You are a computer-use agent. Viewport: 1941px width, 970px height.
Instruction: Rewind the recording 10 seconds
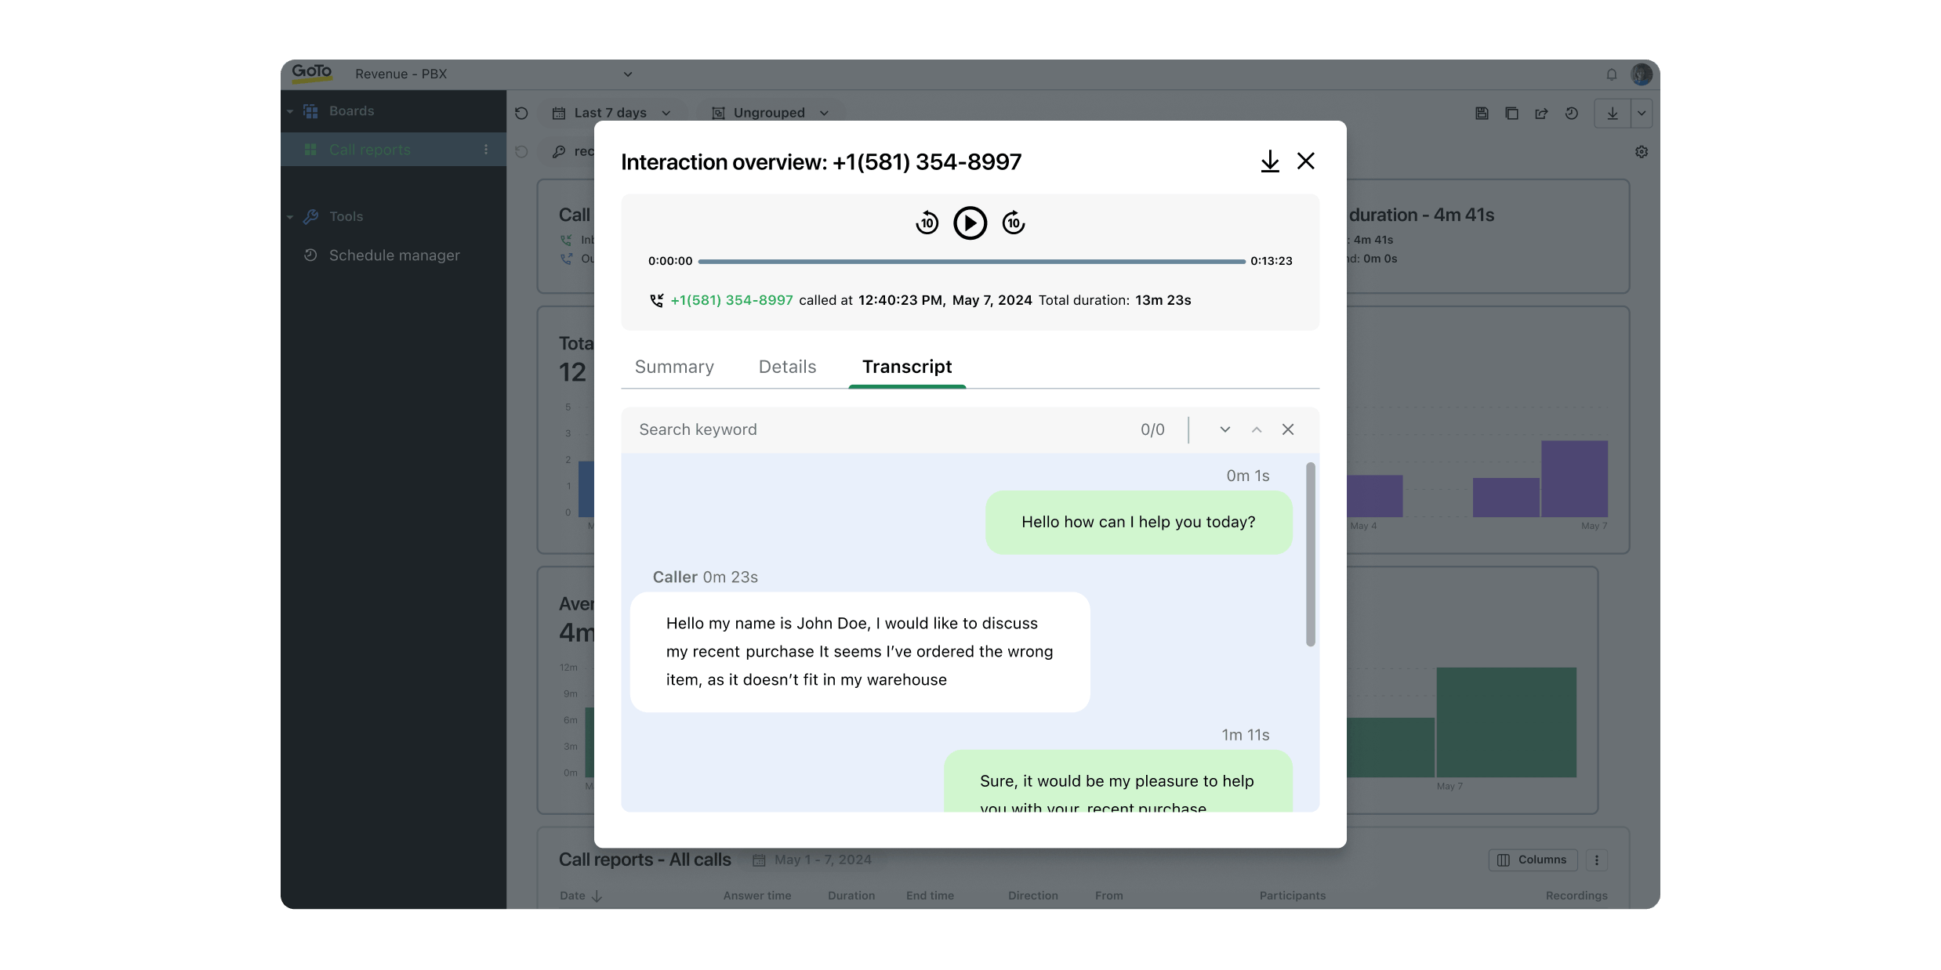pyautogui.click(x=927, y=223)
